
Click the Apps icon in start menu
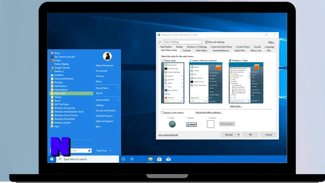[52, 126]
